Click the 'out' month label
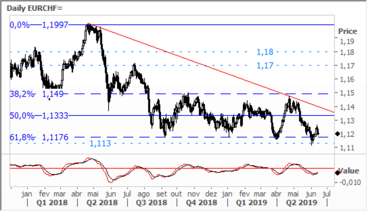This screenshot has height=212, width=368. click(x=176, y=194)
